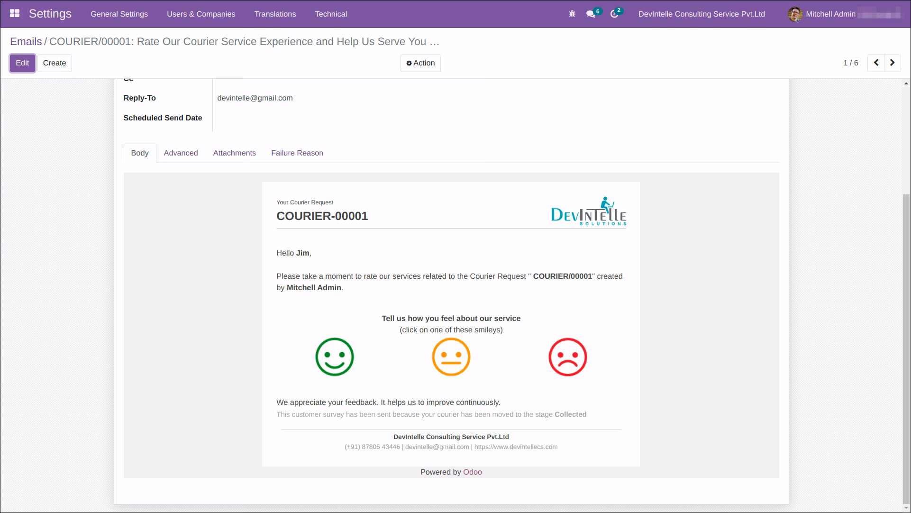Click 'Tell us how you feel about our service'
Viewport: 911px width, 513px height.
pyautogui.click(x=451, y=319)
